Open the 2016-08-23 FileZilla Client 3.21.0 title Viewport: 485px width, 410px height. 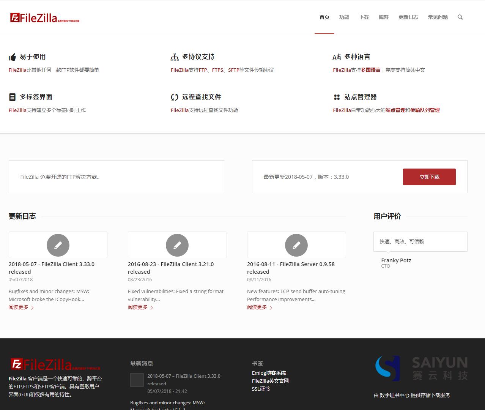[x=171, y=268]
